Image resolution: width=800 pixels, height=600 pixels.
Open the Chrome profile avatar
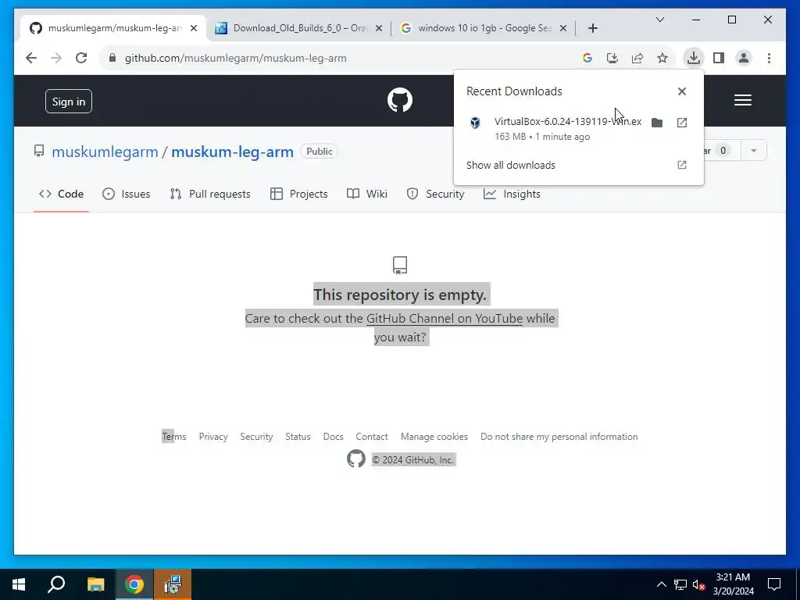coord(744,58)
